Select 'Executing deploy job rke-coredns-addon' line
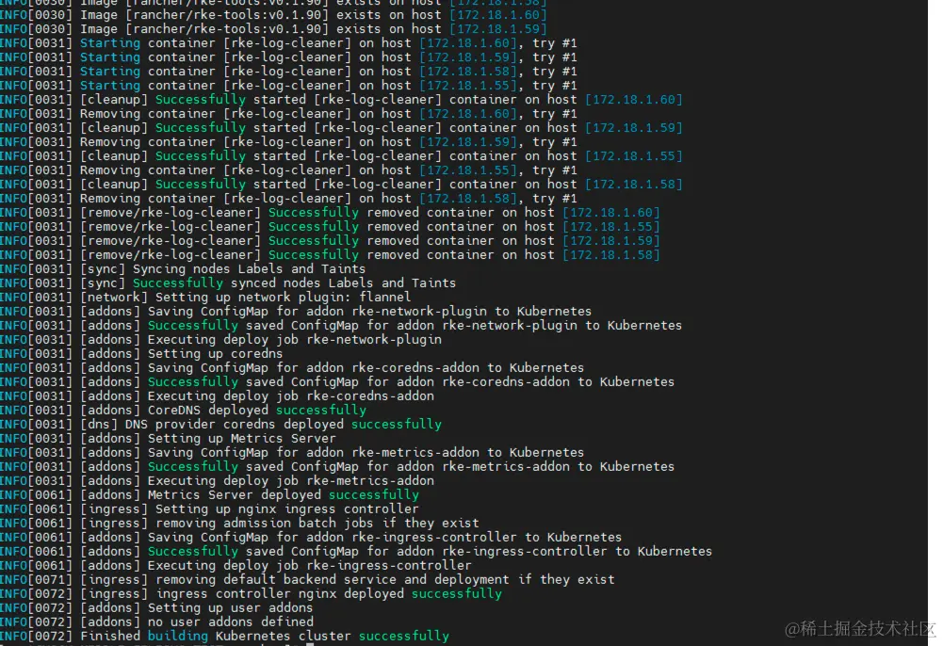This screenshot has height=646, width=943. click(217, 396)
